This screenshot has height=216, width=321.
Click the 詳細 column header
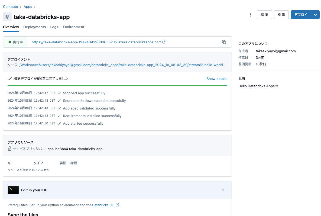click(x=63, y=163)
